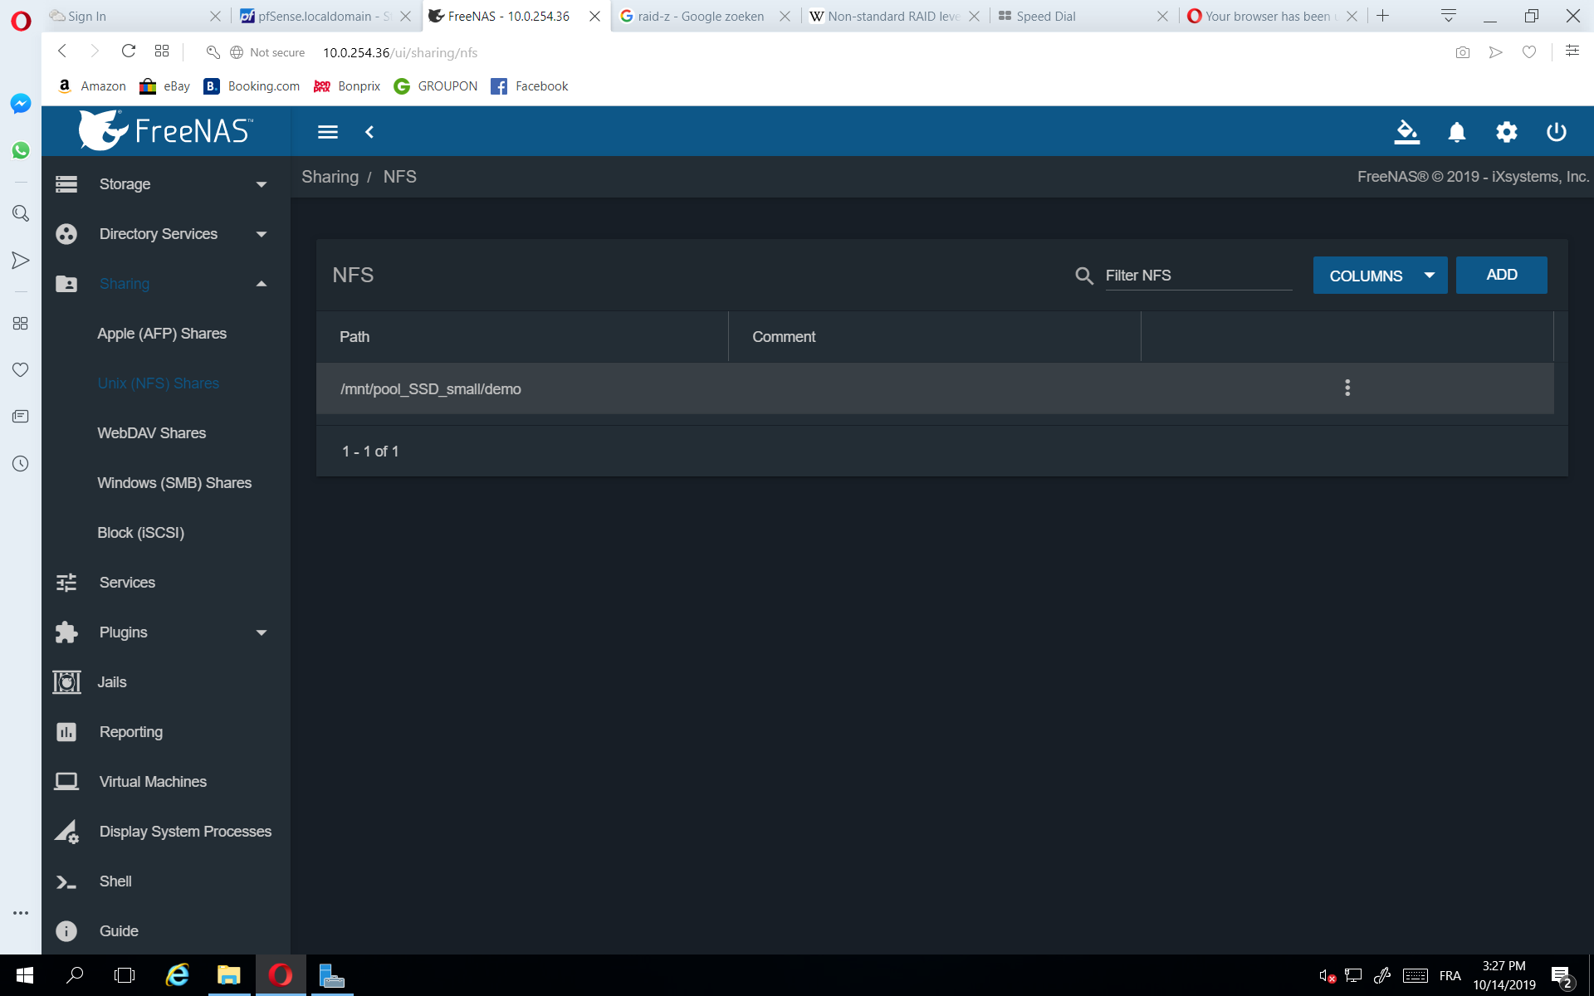
Task: Click the power button in the FreeNAS toolbar
Action: point(1556,132)
